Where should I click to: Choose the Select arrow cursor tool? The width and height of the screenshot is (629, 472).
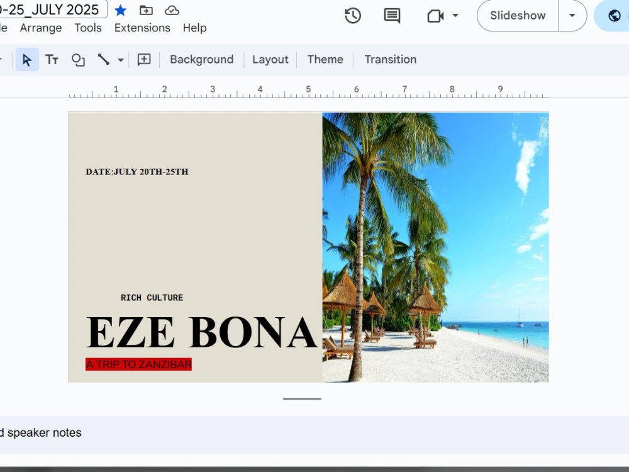27,59
